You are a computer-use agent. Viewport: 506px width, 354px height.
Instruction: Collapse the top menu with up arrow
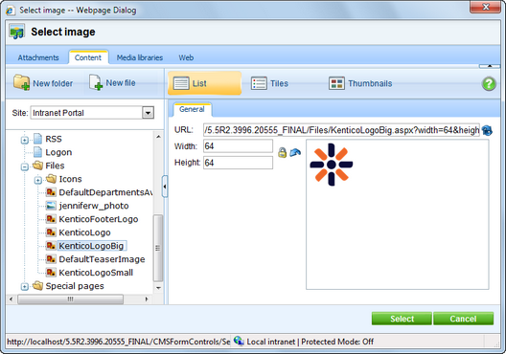(x=489, y=66)
